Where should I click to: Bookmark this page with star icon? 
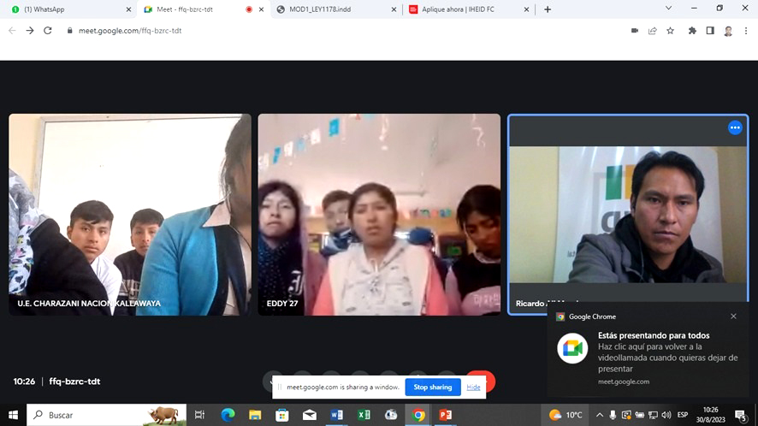pyautogui.click(x=671, y=31)
